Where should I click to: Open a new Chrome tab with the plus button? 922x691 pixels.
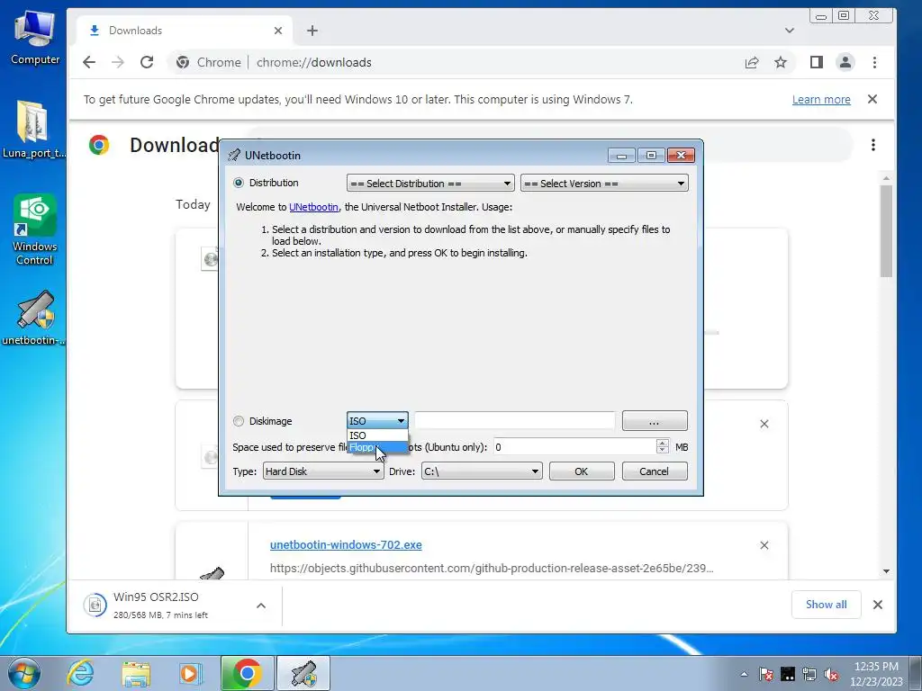[312, 31]
